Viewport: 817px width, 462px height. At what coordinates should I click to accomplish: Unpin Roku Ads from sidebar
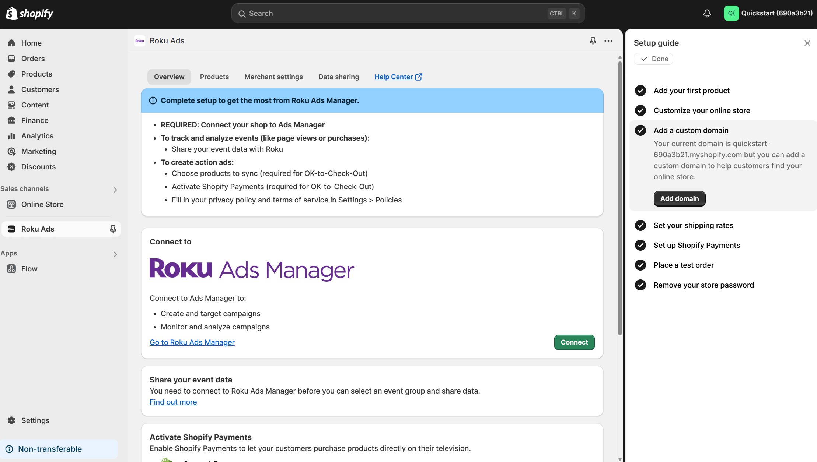[113, 229]
